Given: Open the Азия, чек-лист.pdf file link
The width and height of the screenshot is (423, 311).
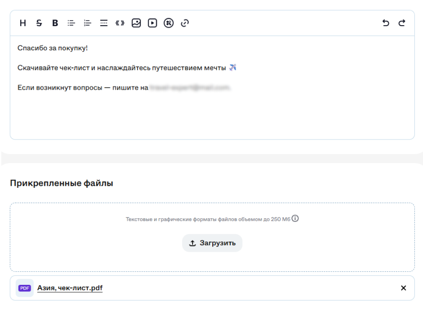Looking at the screenshot, I should click(70, 288).
